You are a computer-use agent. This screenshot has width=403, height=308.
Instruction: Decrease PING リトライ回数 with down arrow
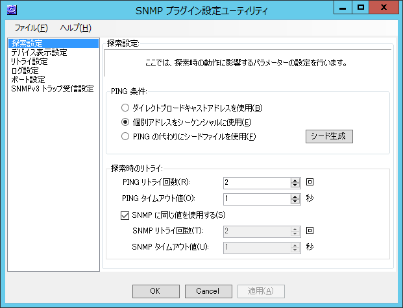click(295, 185)
